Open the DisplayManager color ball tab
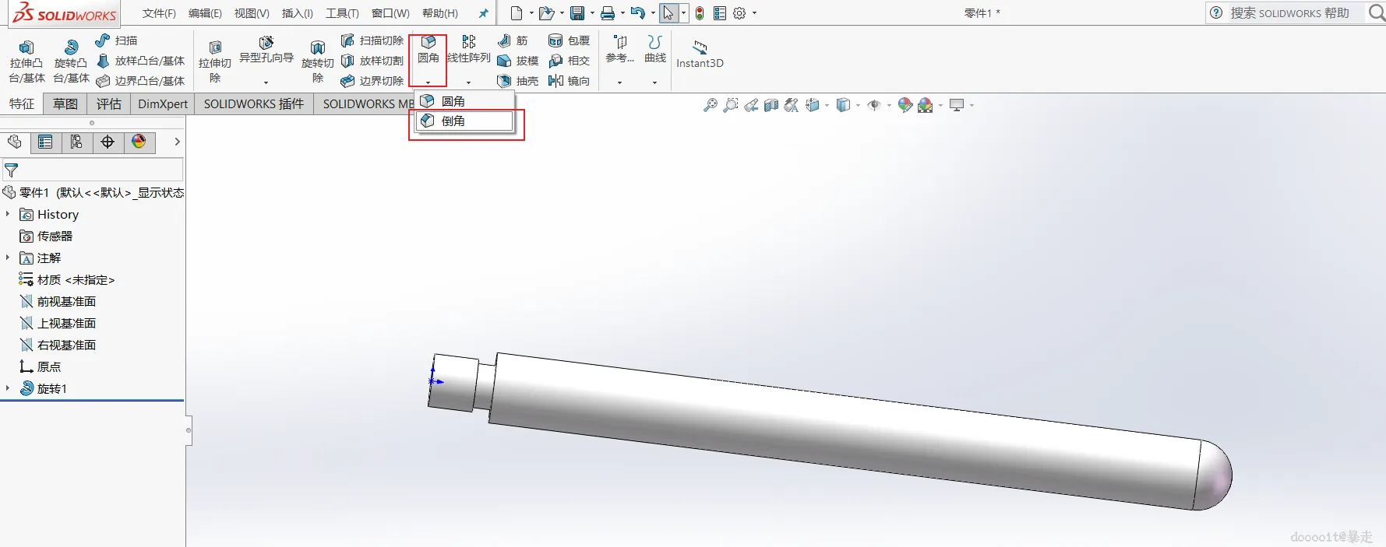This screenshot has width=1386, height=547. click(139, 142)
